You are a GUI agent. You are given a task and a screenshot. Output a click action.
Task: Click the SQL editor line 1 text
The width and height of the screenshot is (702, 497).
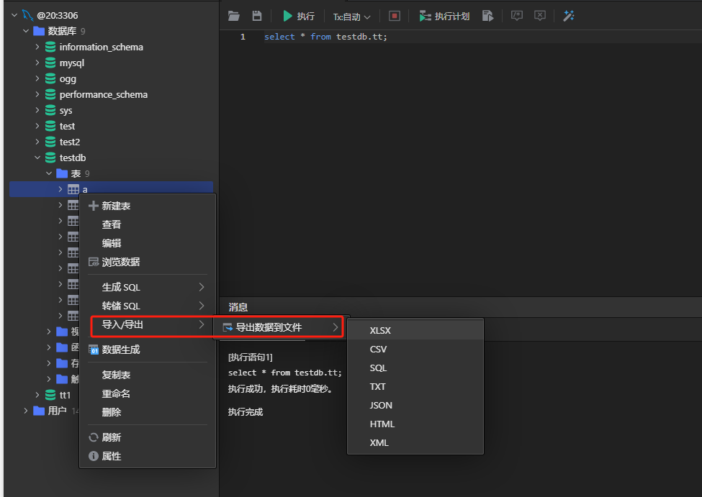click(325, 37)
